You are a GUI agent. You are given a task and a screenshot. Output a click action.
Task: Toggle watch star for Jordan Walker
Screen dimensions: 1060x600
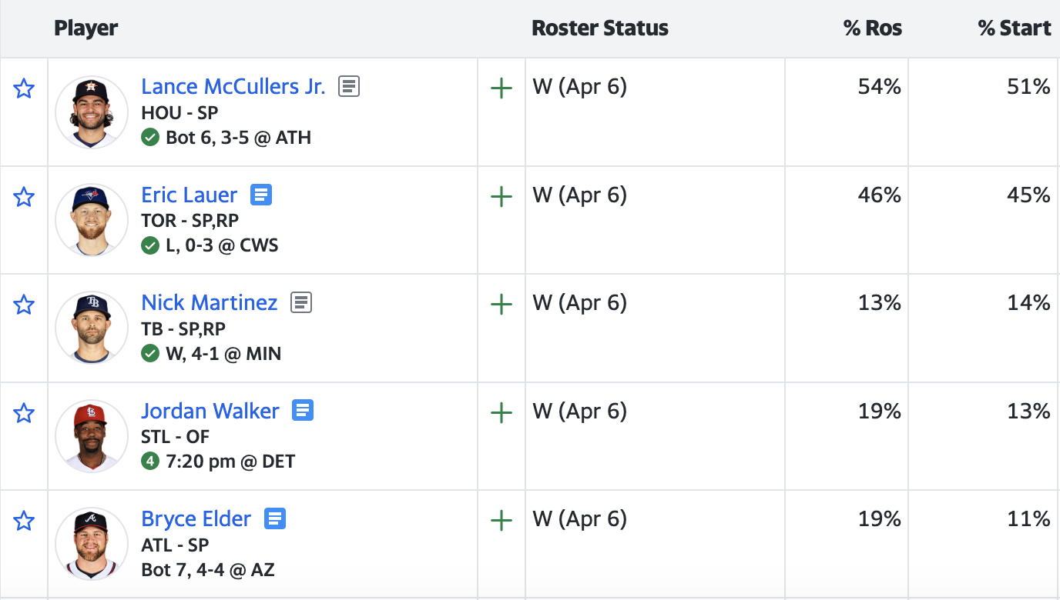pyautogui.click(x=24, y=414)
